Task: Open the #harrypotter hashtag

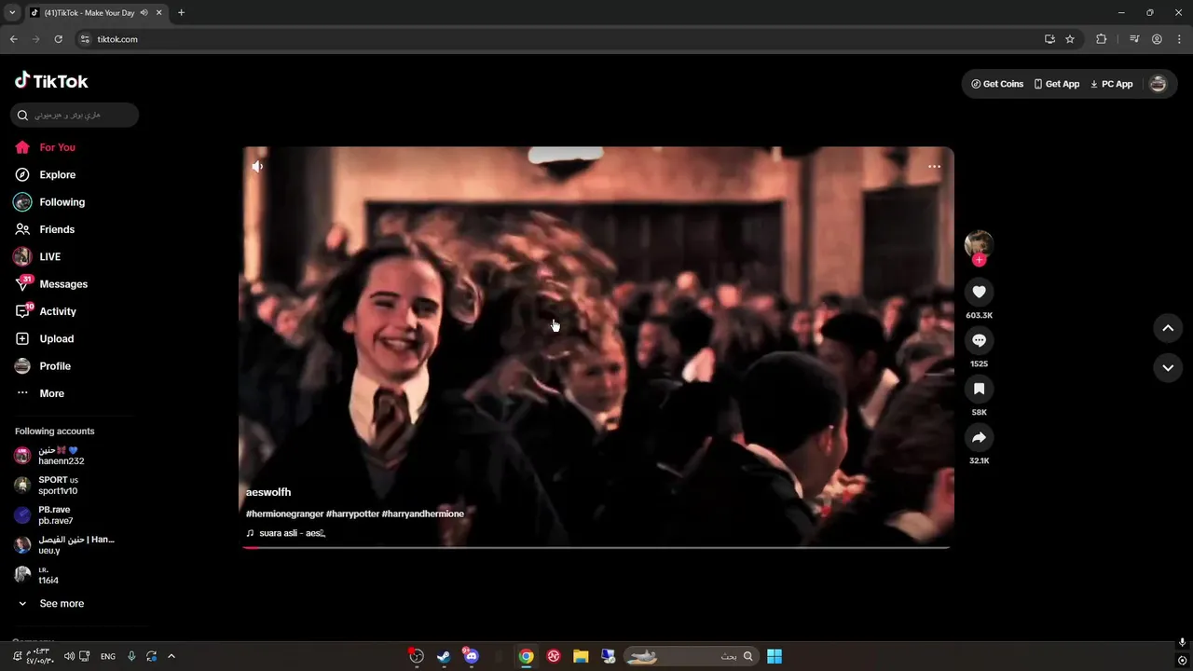Action: click(x=352, y=514)
